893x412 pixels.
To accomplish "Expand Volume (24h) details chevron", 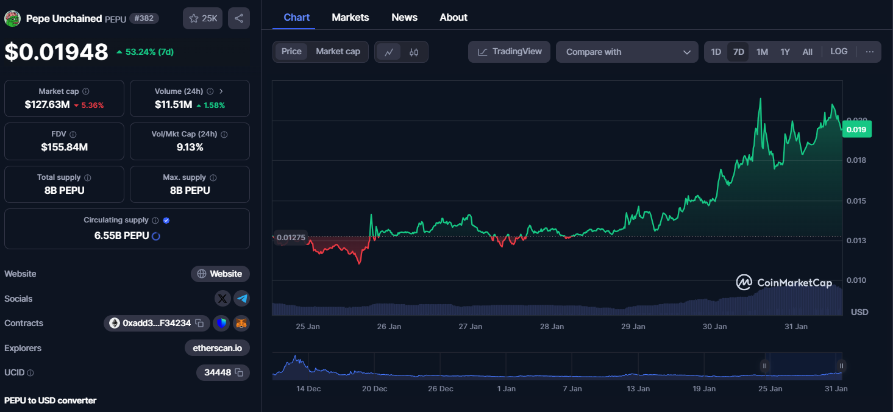I will 221,91.
